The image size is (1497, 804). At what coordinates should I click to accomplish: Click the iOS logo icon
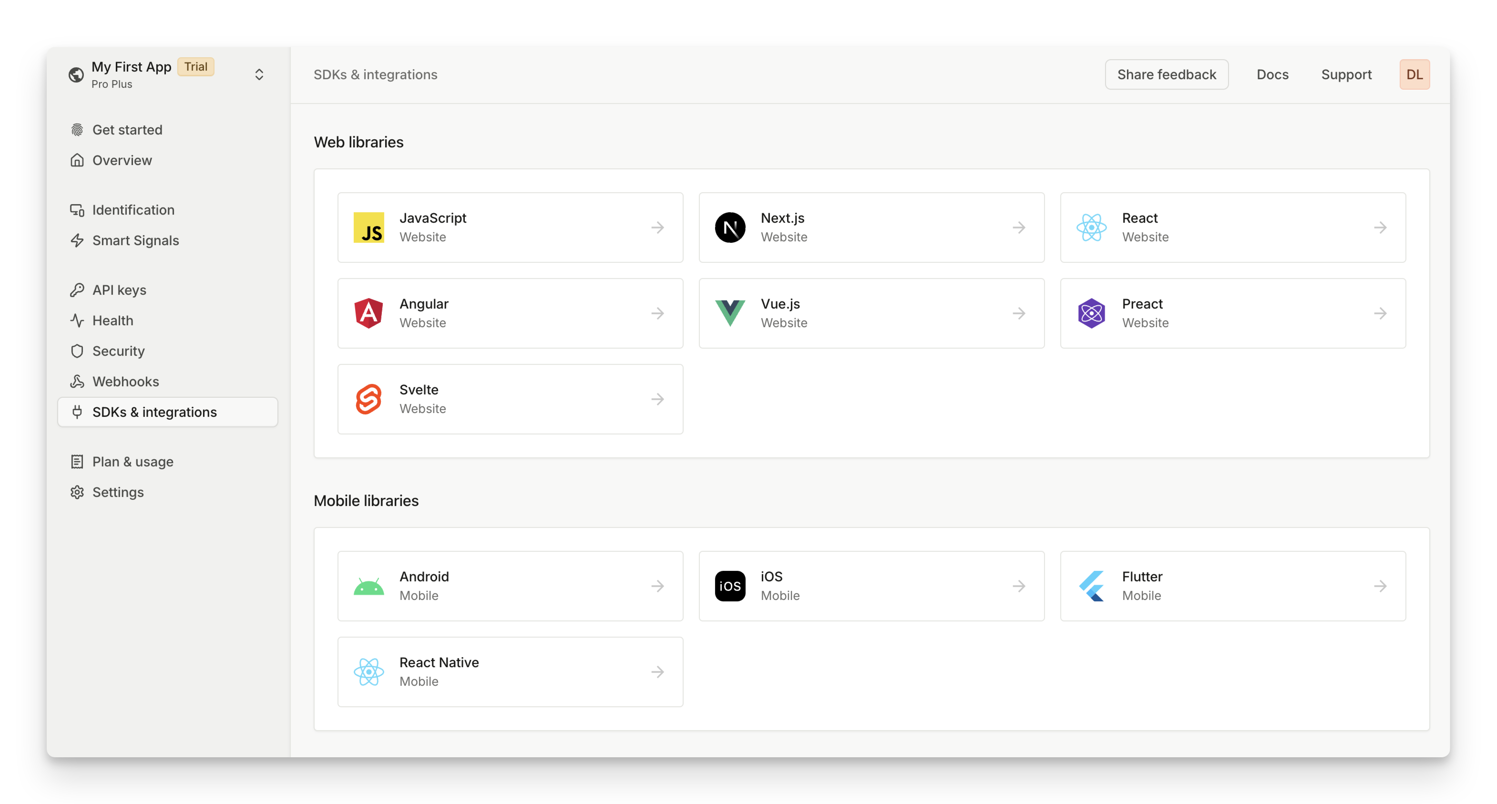730,586
